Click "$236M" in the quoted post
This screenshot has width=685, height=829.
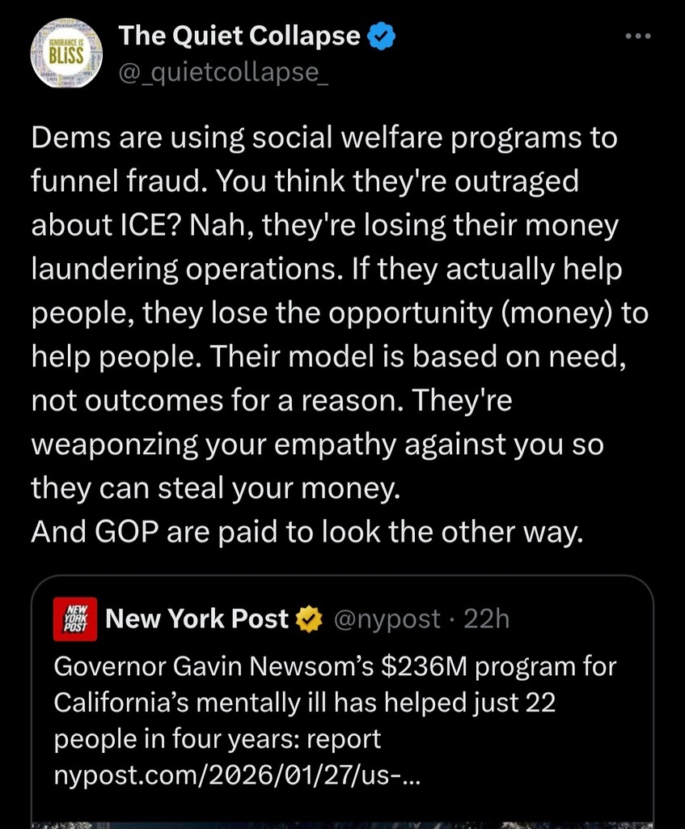[423, 669]
